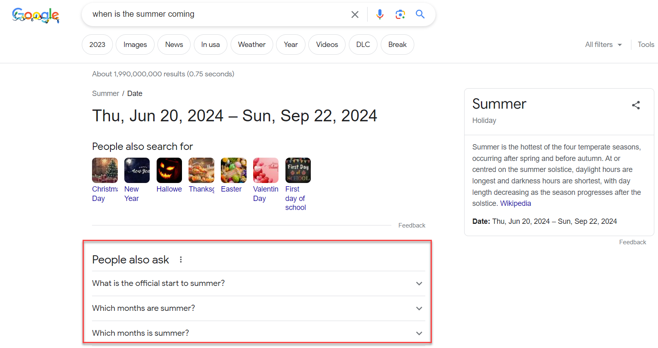Apply the Break filter chip
The width and height of the screenshot is (658, 348).
[x=397, y=45]
